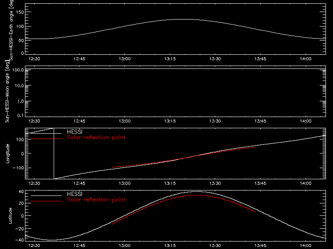This screenshot has width=333, height=249.
Task: Click 13:15 time label under Earth angle plot
Action: click(x=170, y=59)
